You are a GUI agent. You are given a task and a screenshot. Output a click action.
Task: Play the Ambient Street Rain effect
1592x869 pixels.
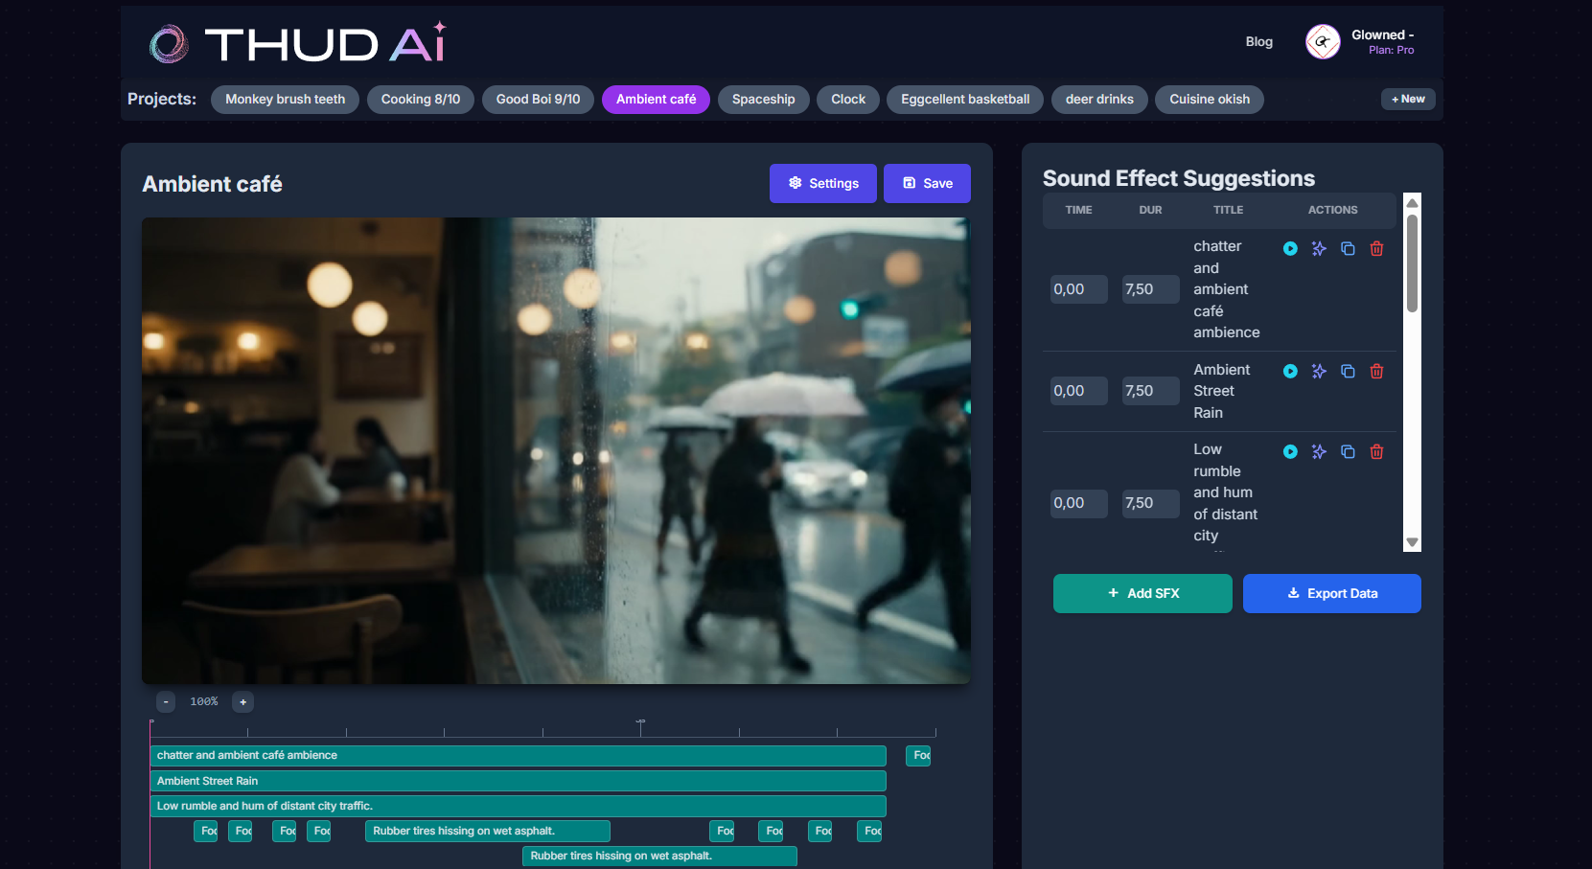(x=1290, y=372)
